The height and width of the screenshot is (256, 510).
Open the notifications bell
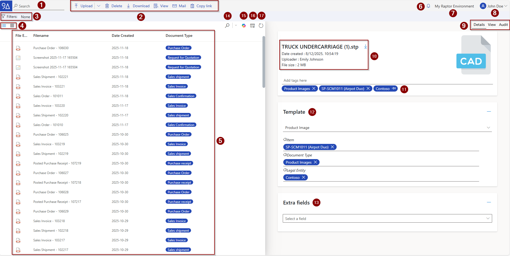(428, 6)
